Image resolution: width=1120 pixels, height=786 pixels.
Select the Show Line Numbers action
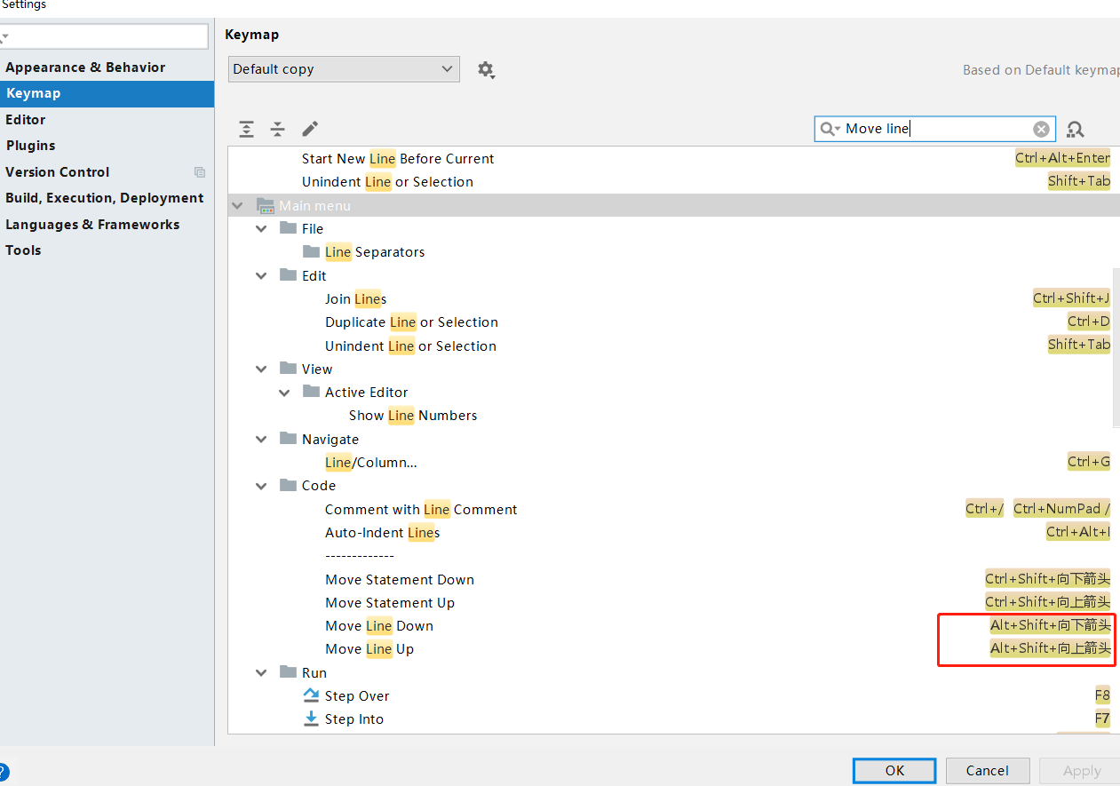point(413,416)
